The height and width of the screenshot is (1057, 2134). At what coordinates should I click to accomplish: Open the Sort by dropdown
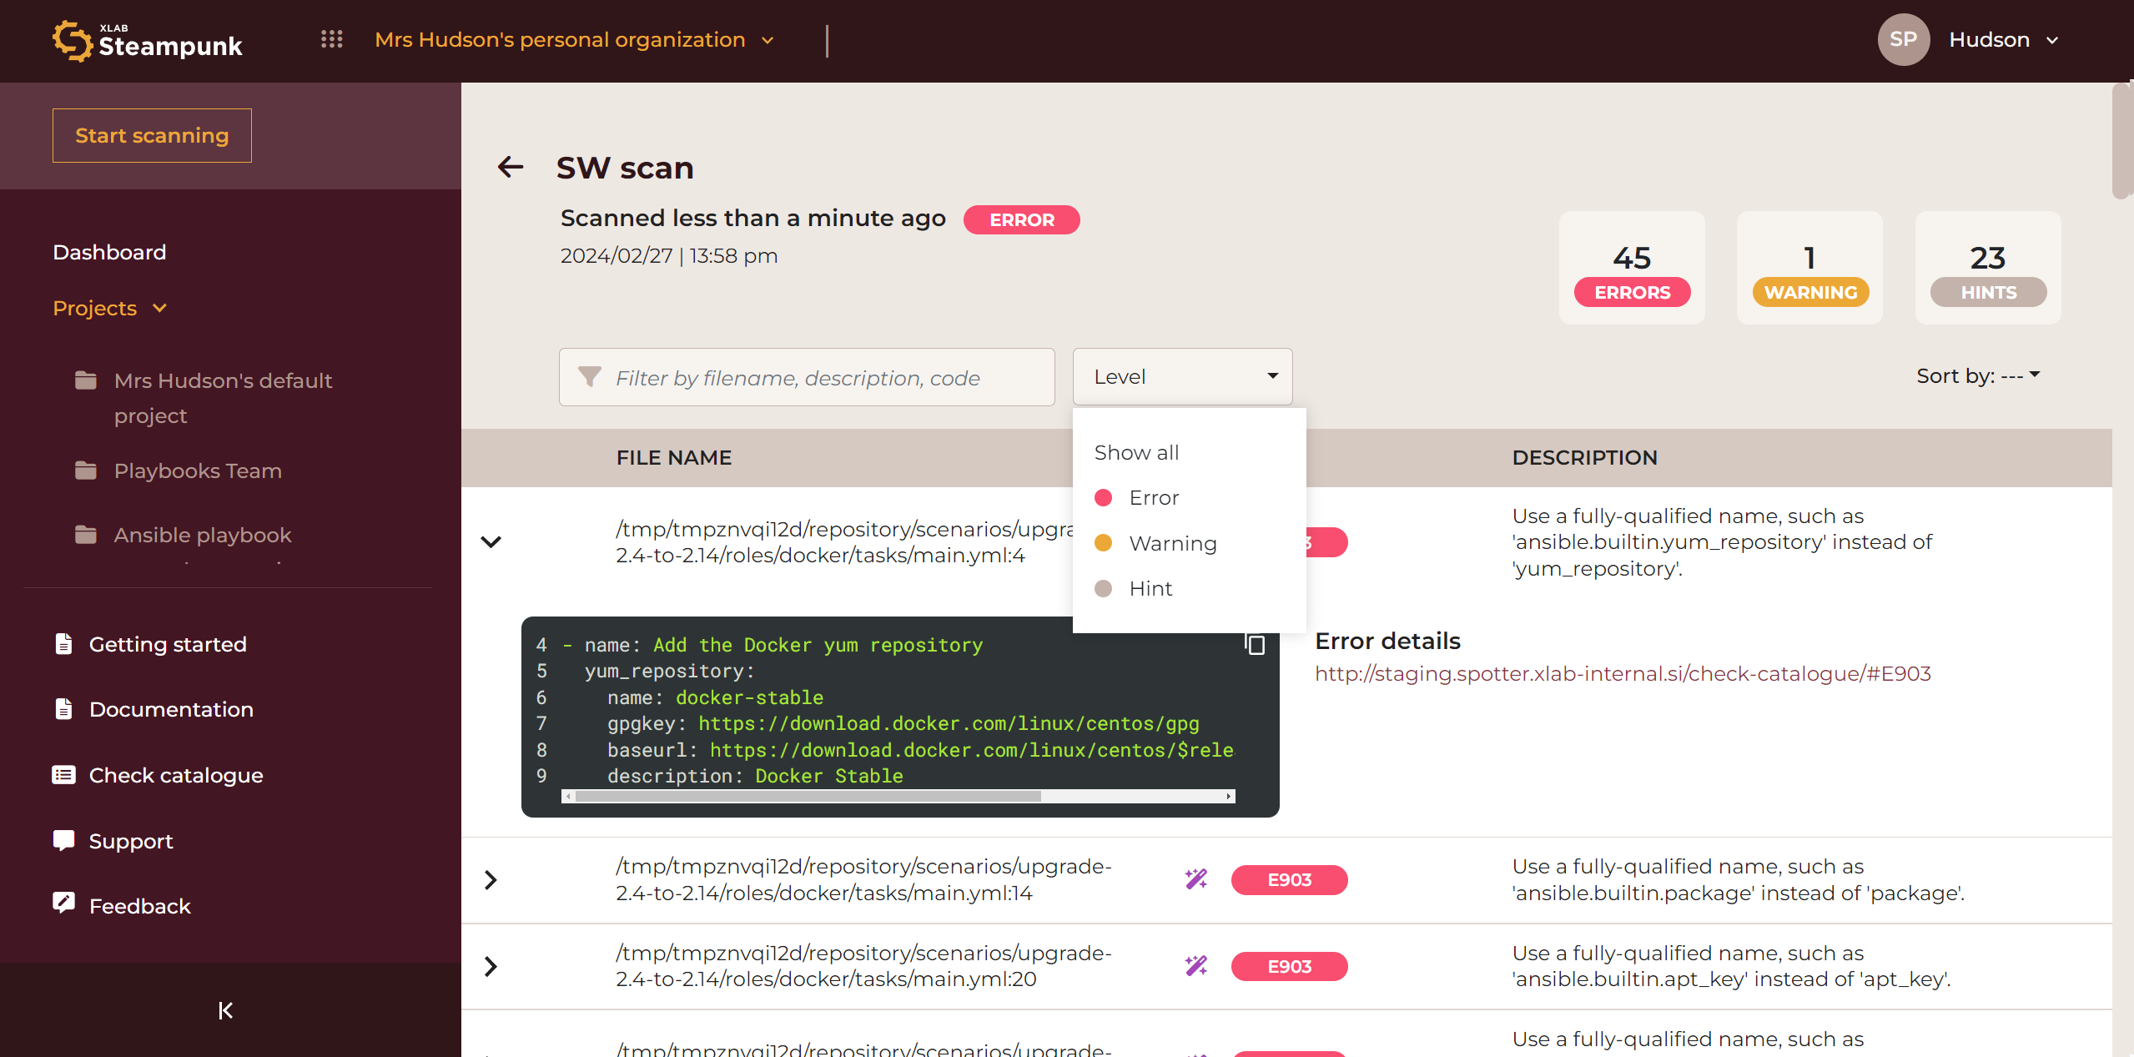(x=1977, y=375)
